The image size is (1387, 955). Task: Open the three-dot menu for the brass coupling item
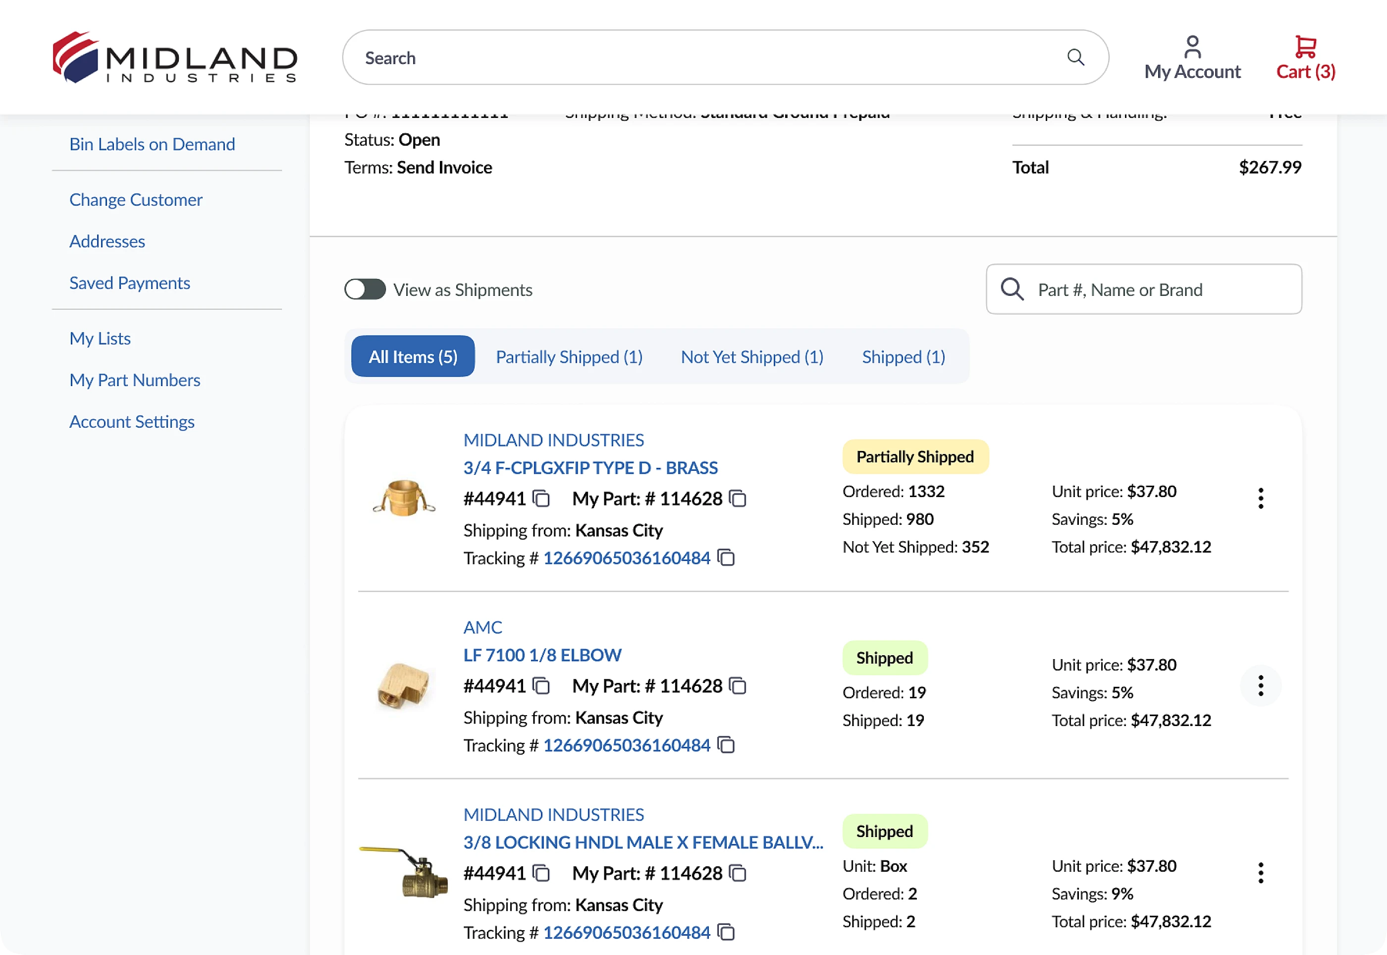(1260, 499)
